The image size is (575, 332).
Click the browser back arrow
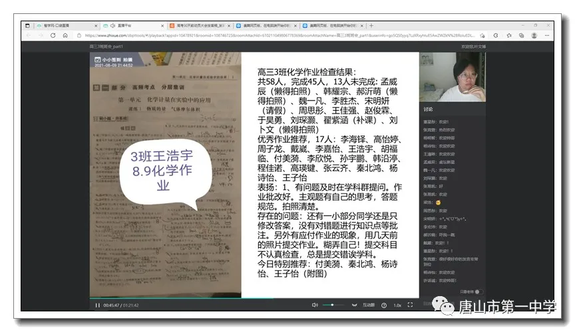pyautogui.click(x=29, y=36)
